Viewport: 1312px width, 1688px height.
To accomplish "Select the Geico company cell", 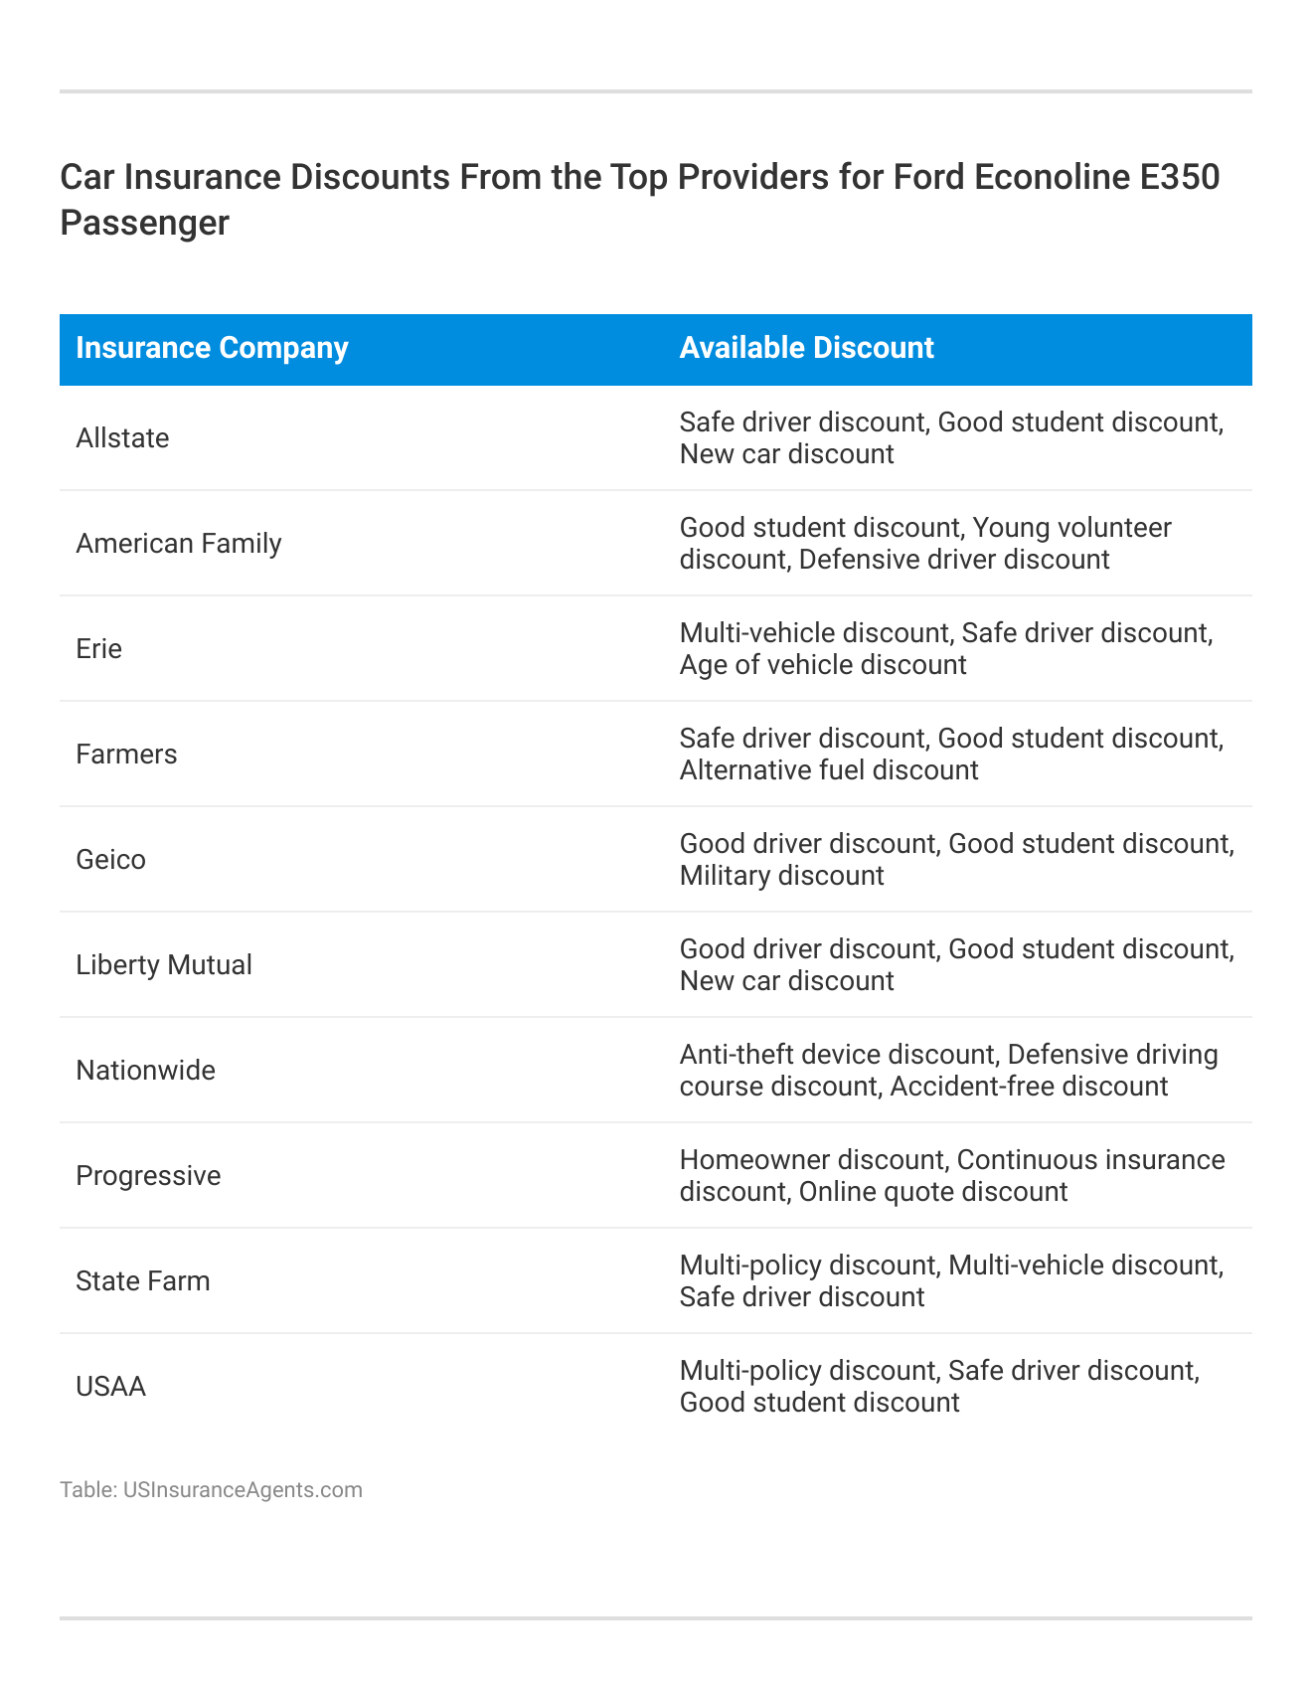I will [110, 860].
